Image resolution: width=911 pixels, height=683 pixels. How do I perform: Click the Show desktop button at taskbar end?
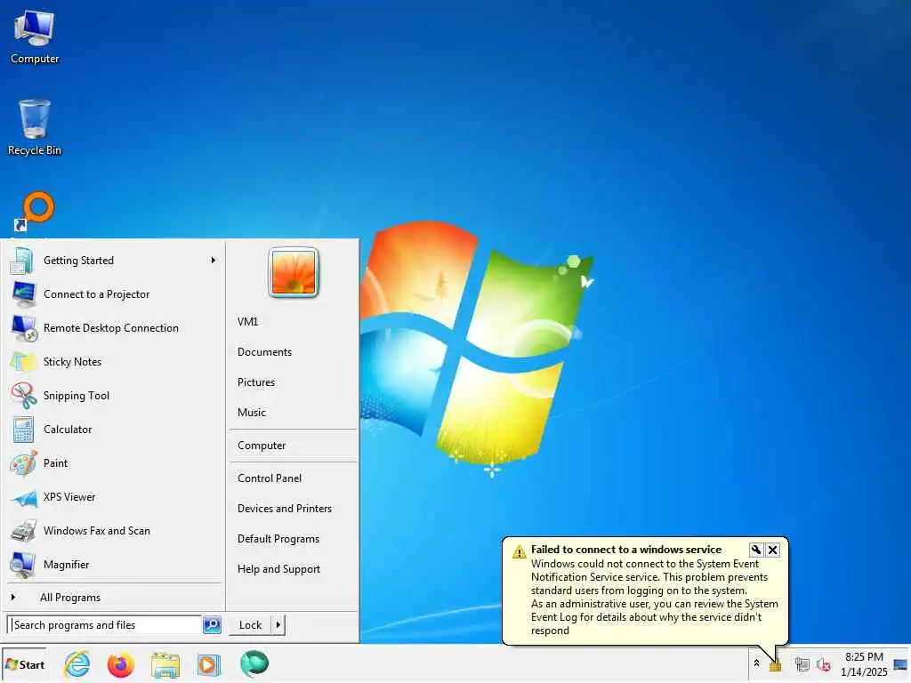pos(900,664)
